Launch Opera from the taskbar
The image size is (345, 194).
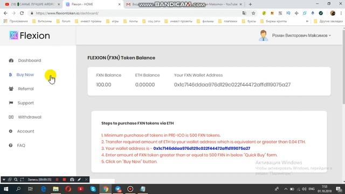(68, 189)
